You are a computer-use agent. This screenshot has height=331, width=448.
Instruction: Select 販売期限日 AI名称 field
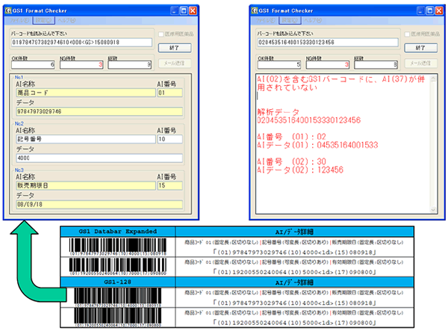coord(86,185)
